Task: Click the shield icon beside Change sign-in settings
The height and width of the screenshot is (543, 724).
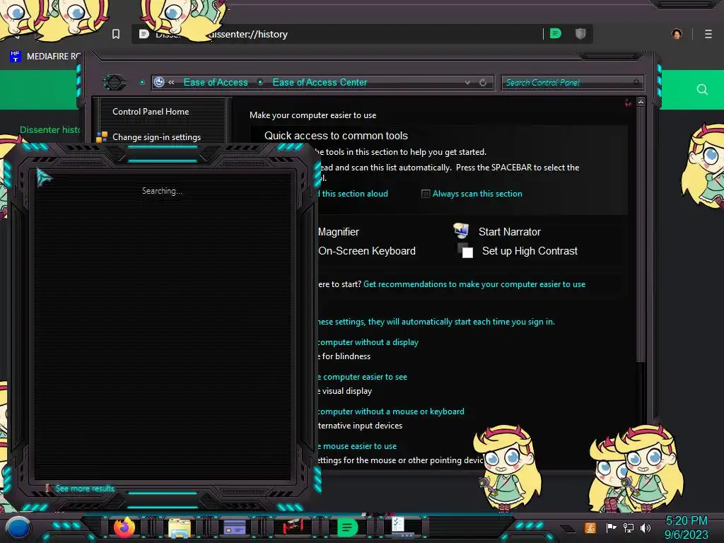Action: 102,137
